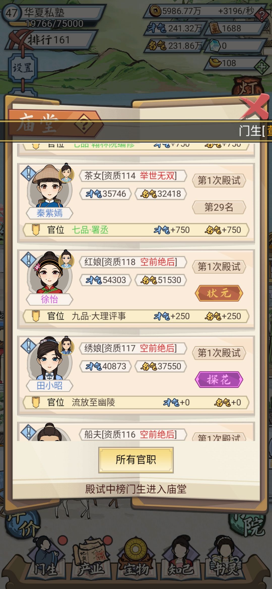Tap the exclamation badge on 田小昭's card
This screenshot has width=272, height=589.
coord(28,346)
